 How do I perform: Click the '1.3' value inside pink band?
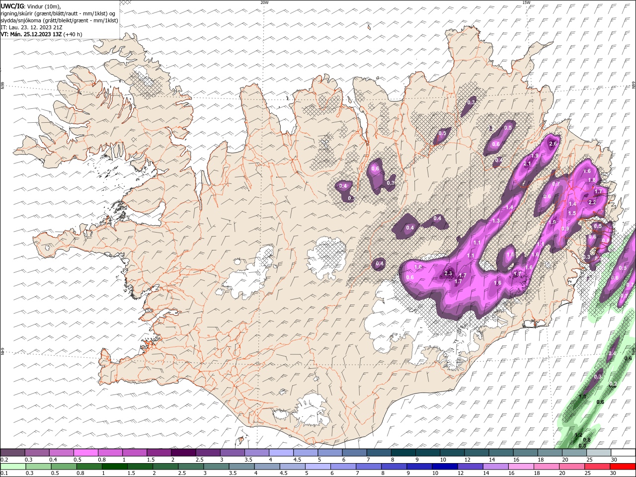[496, 221]
